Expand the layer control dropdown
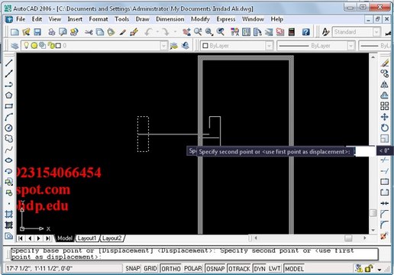The width and height of the screenshot is (394, 275). pyautogui.click(x=164, y=46)
